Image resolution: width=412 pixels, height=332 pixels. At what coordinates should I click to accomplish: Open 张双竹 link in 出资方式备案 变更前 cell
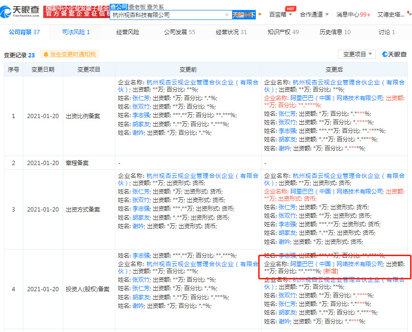point(141,200)
